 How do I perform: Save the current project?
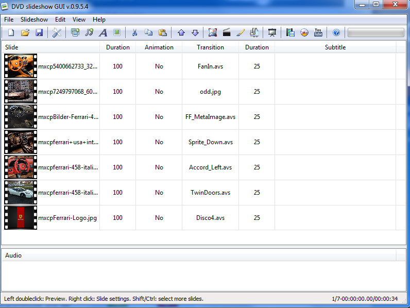coord(39,32)
